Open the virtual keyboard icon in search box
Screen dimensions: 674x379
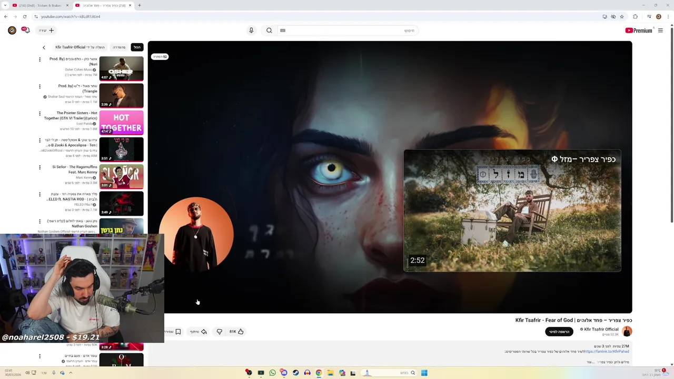pos(283,31)
